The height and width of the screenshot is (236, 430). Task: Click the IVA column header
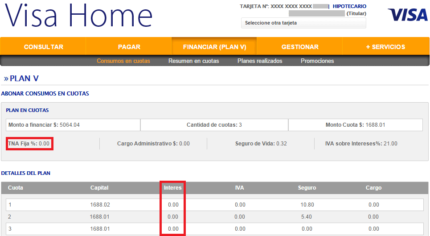[x=239, y=188]
